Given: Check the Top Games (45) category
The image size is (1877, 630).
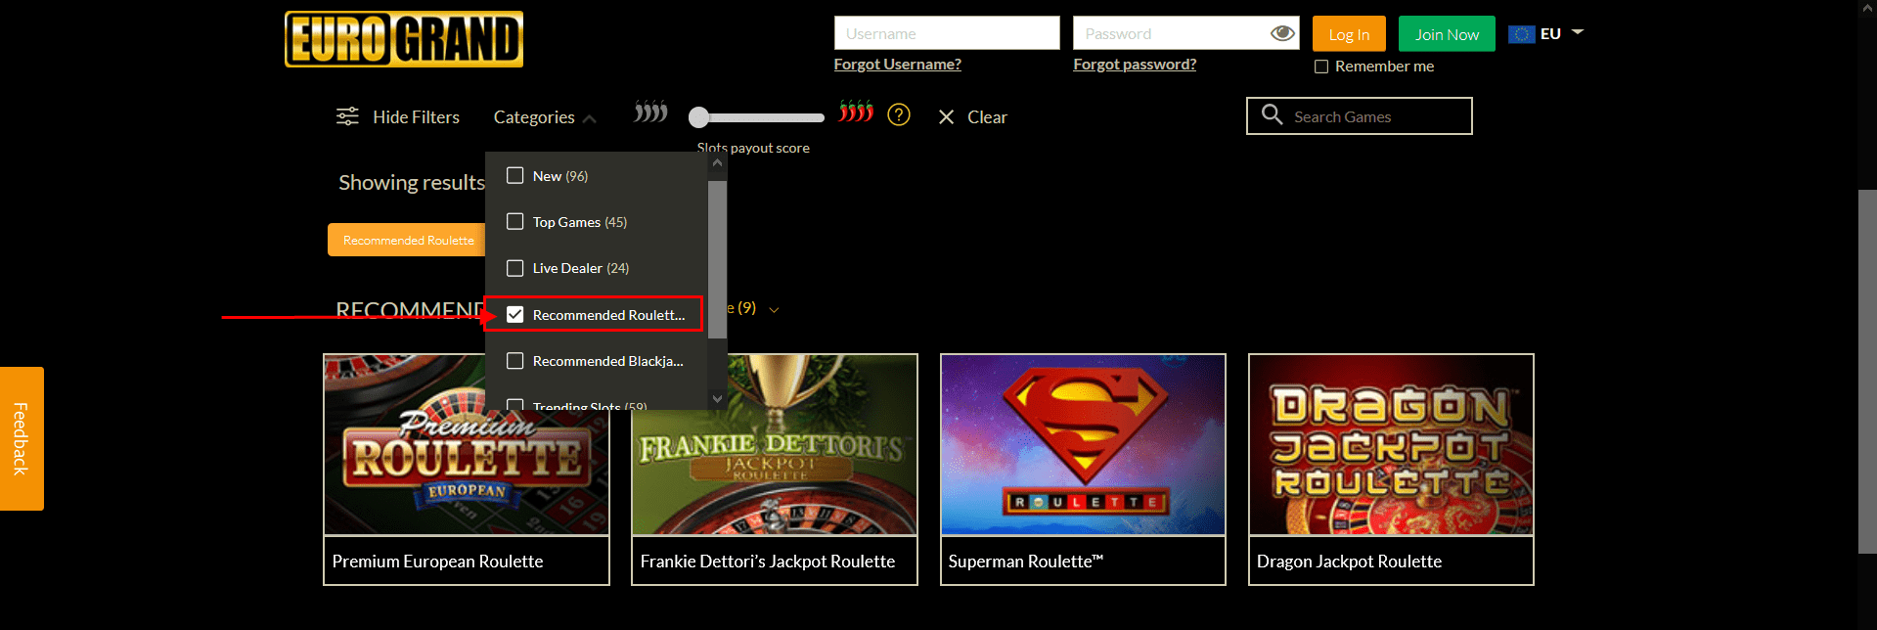Looking at the screenshot, I should [x=515, y=222].
